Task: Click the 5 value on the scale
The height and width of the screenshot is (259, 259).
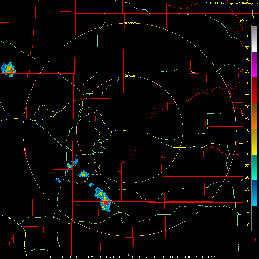Action: 248,213
